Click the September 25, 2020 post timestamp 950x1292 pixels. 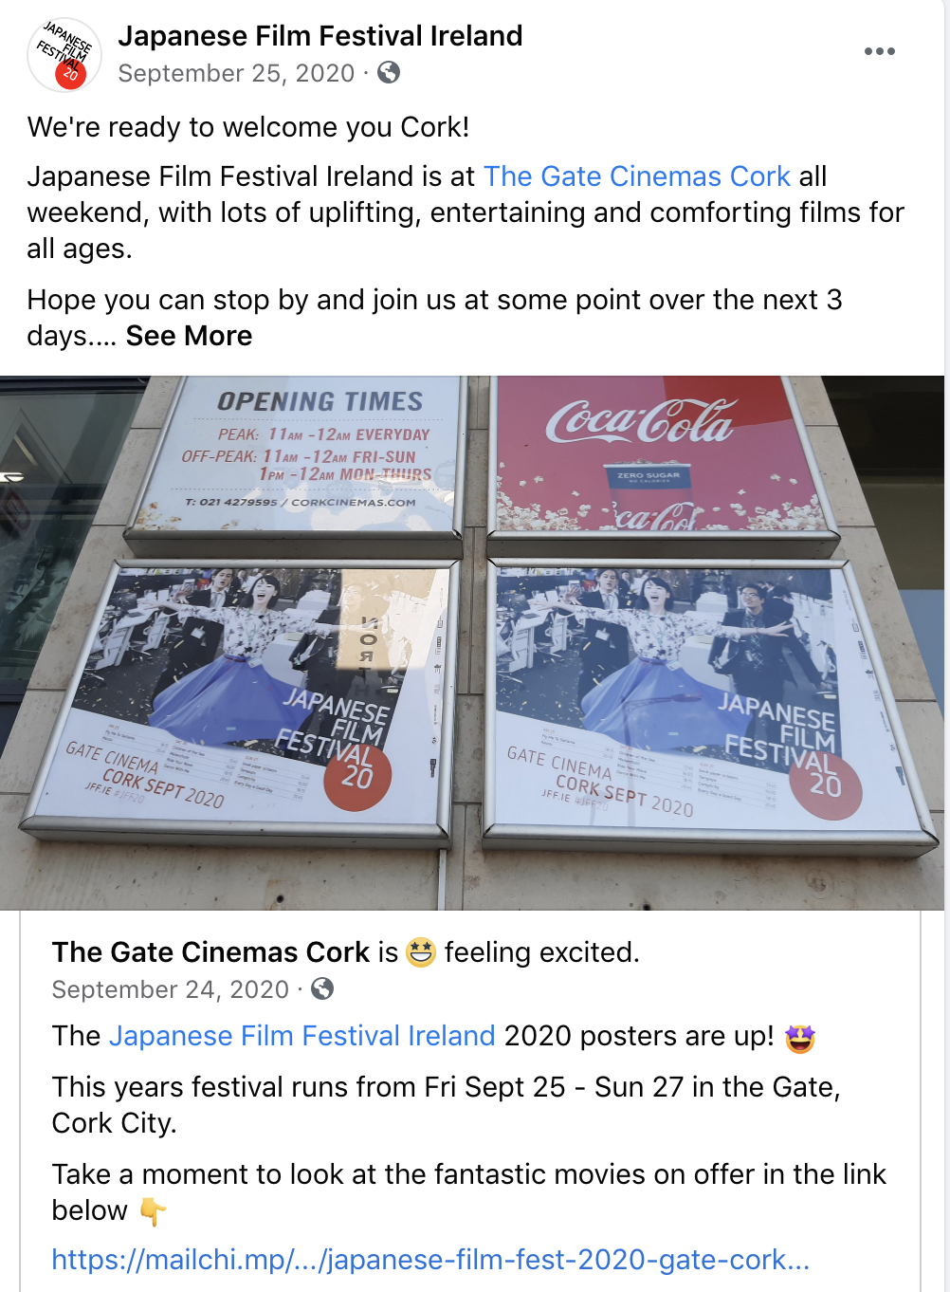tap(236, 73)
